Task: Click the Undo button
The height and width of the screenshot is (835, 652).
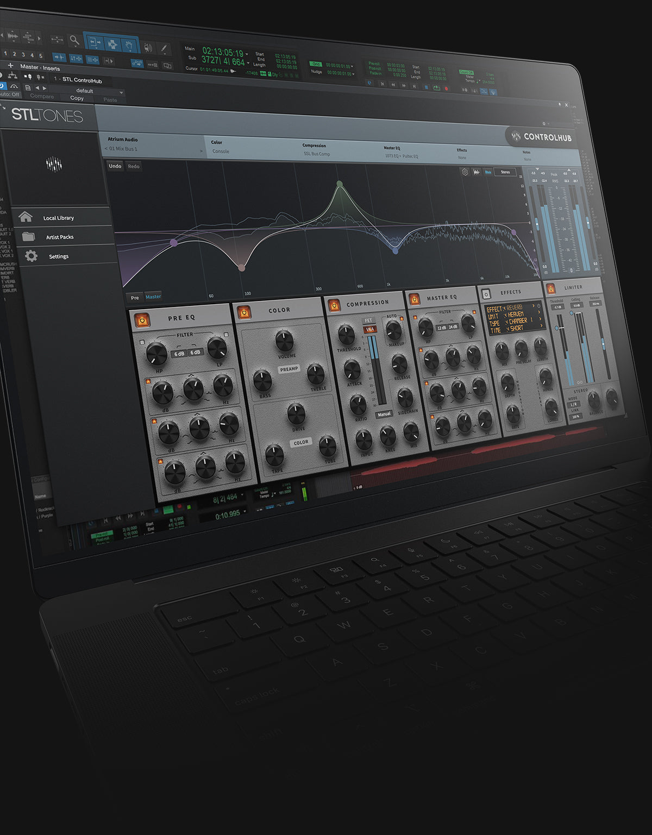Action: click(x=115, y=166)
